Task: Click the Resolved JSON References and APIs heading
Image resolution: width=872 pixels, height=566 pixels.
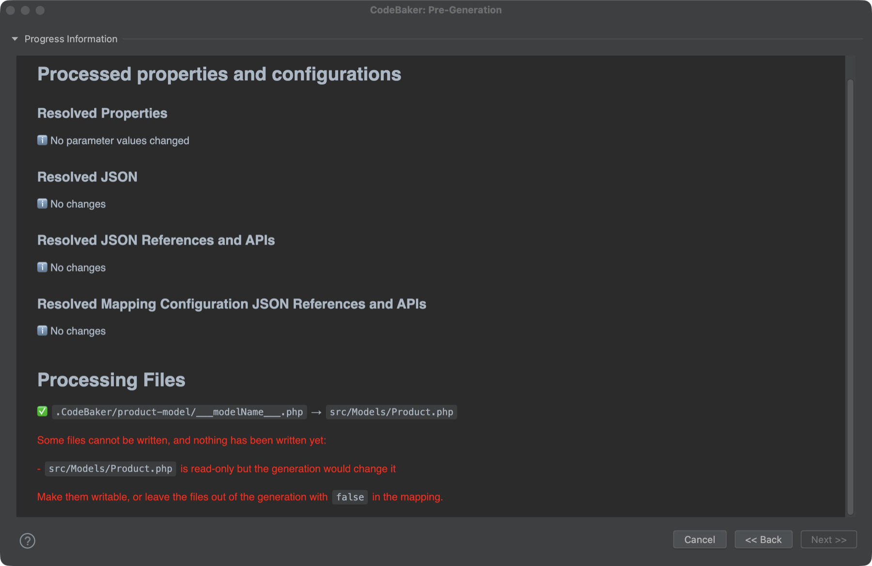Action: click(x=156, y=240)
